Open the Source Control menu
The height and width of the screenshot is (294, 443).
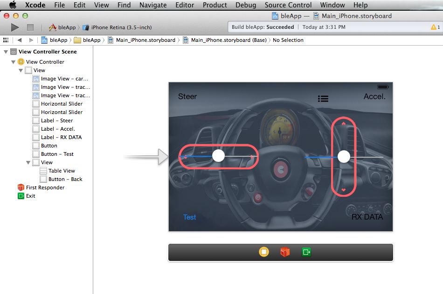coord(288,5)
